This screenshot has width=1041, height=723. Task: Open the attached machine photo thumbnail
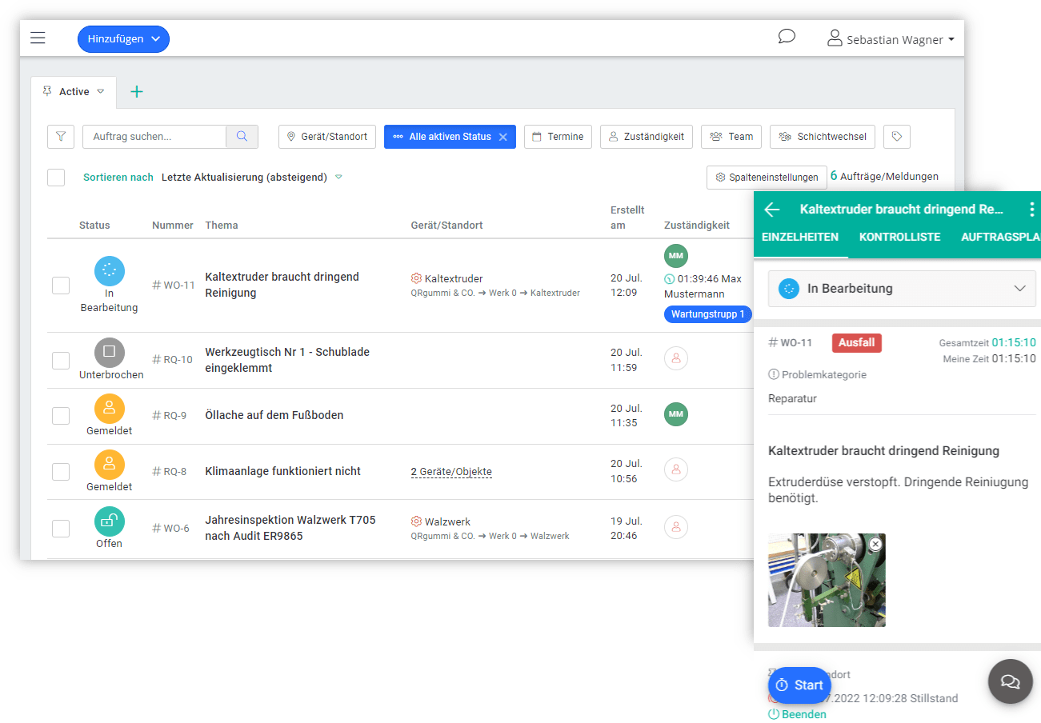pos(827,580)
